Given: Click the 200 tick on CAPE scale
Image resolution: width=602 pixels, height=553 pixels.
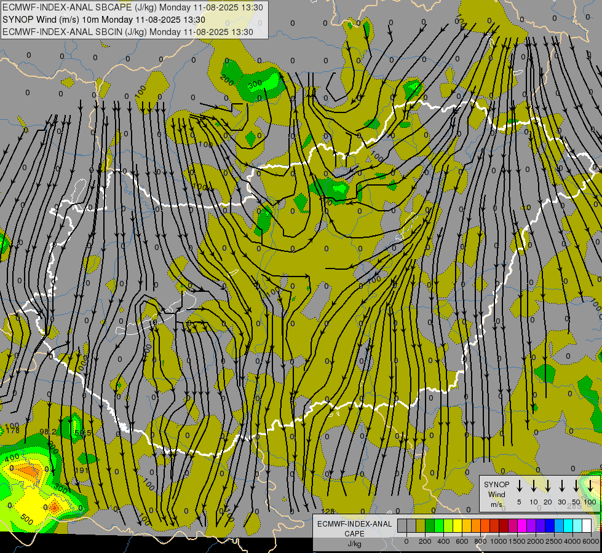Looking at the screenshot, I should click(425, 541).
